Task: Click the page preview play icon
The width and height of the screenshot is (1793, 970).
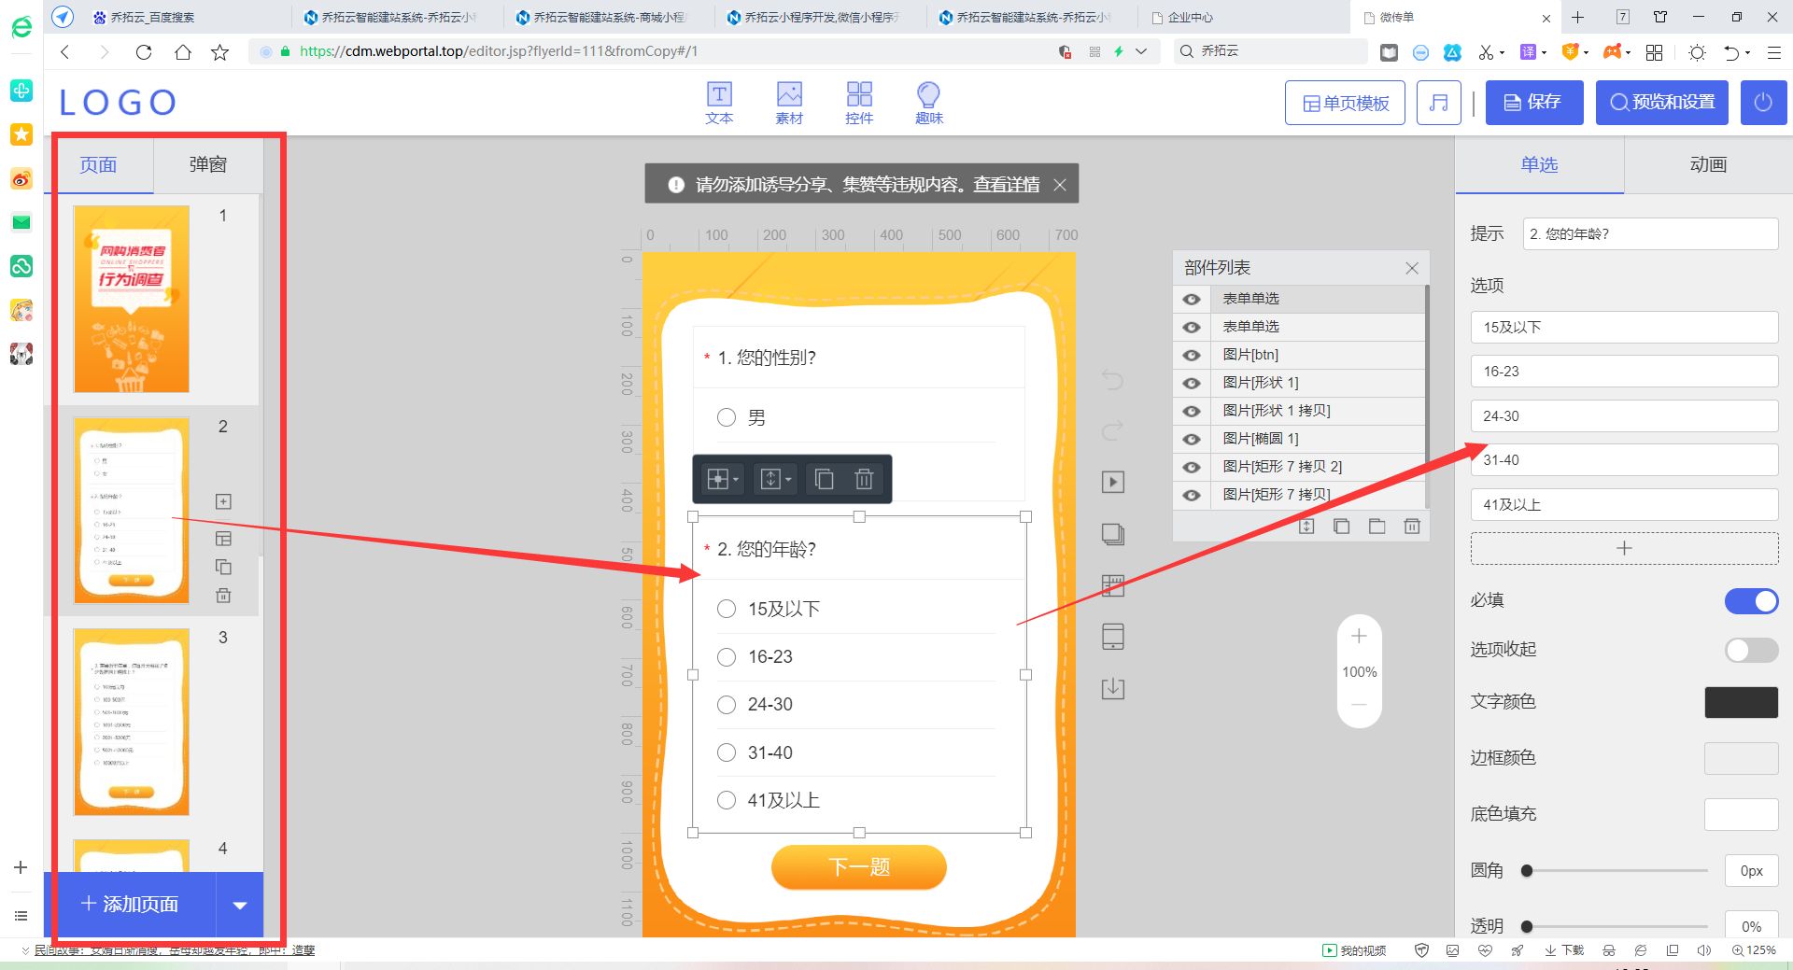Action: (1111, 482)
